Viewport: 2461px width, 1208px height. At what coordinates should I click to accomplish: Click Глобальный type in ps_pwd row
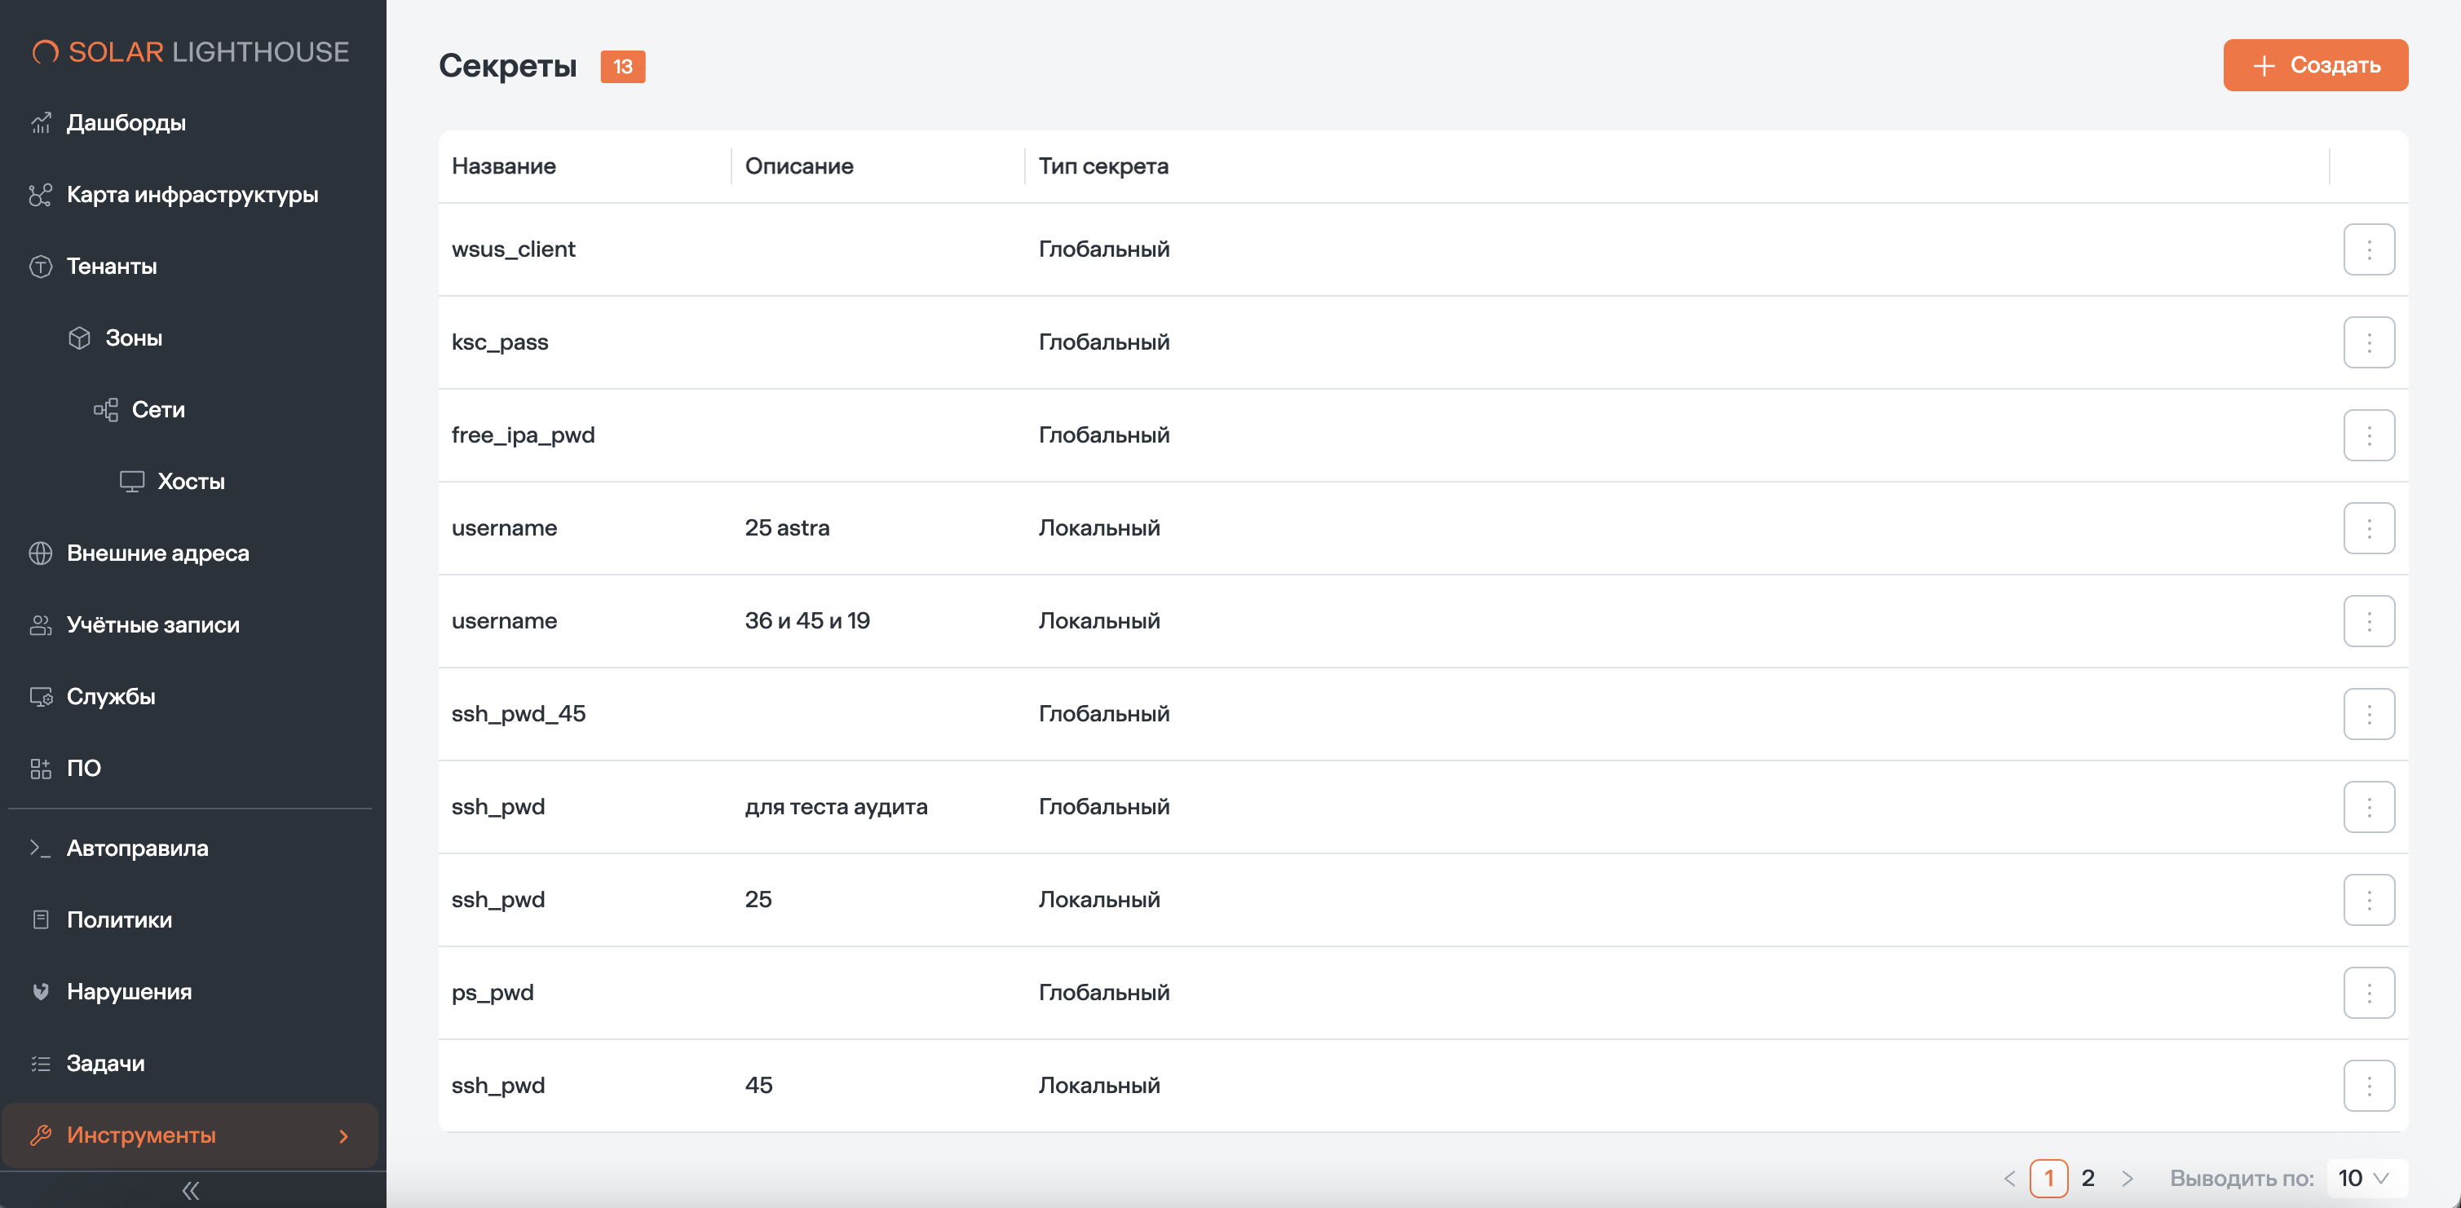click(x=1103, y=992)
